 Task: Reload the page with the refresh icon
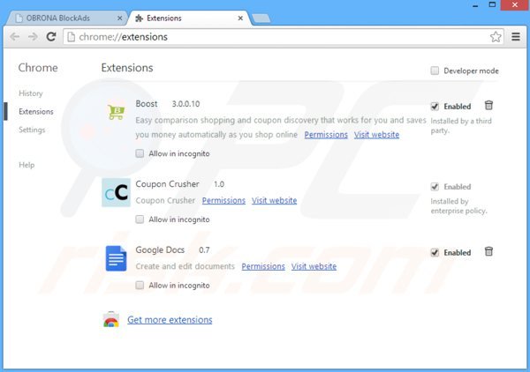point(51,37)
